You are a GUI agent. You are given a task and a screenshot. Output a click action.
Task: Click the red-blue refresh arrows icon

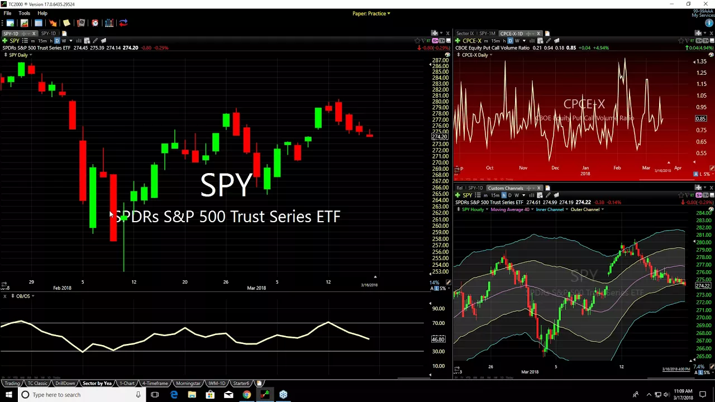coord(123,23)
